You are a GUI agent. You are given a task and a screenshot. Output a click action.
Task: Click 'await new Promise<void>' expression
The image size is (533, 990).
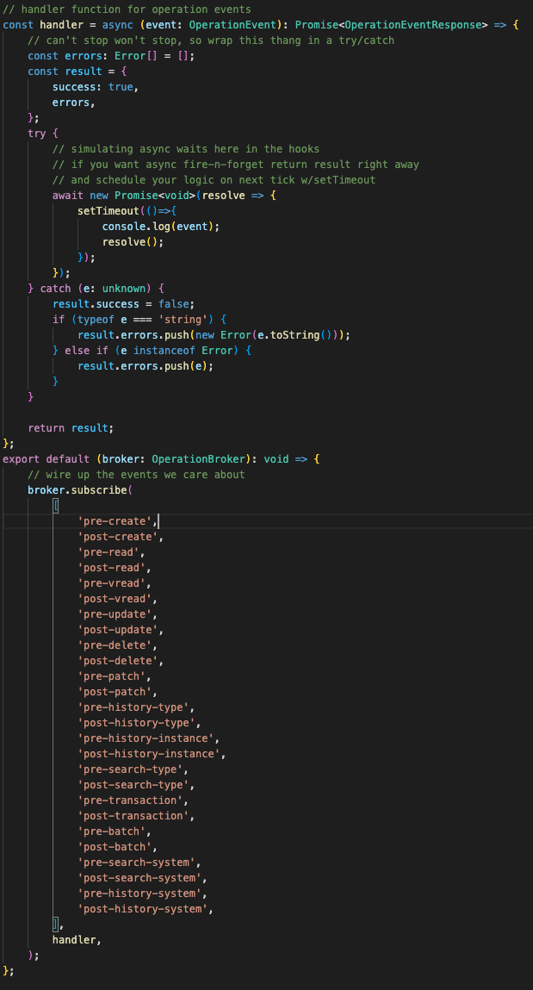point(124,195)
